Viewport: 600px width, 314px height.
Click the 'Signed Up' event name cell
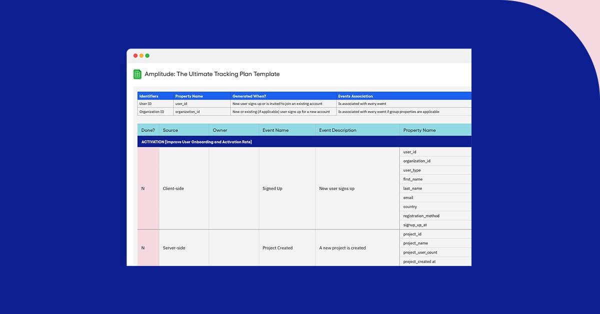286,188
